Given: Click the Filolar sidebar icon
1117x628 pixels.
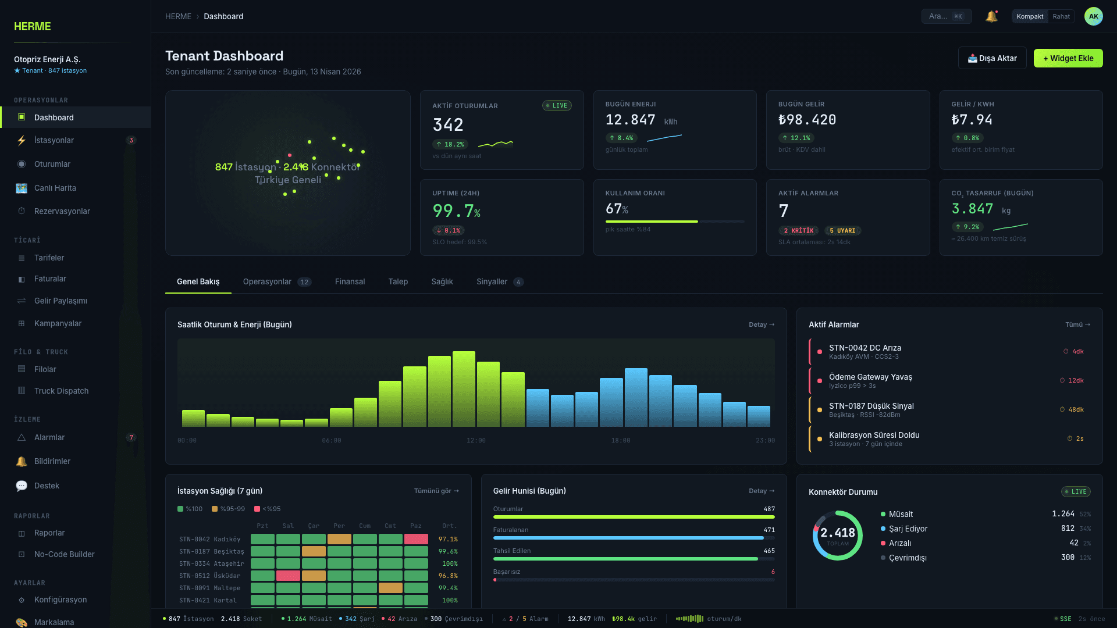Looking at the screenshot, I should point(22,369).
